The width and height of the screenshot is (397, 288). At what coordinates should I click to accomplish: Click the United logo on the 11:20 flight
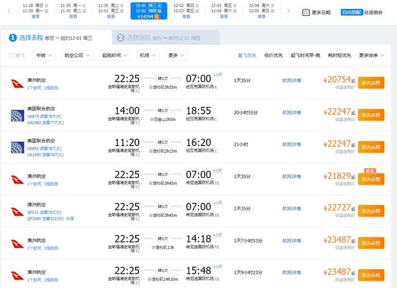click(x=17, y=147)
